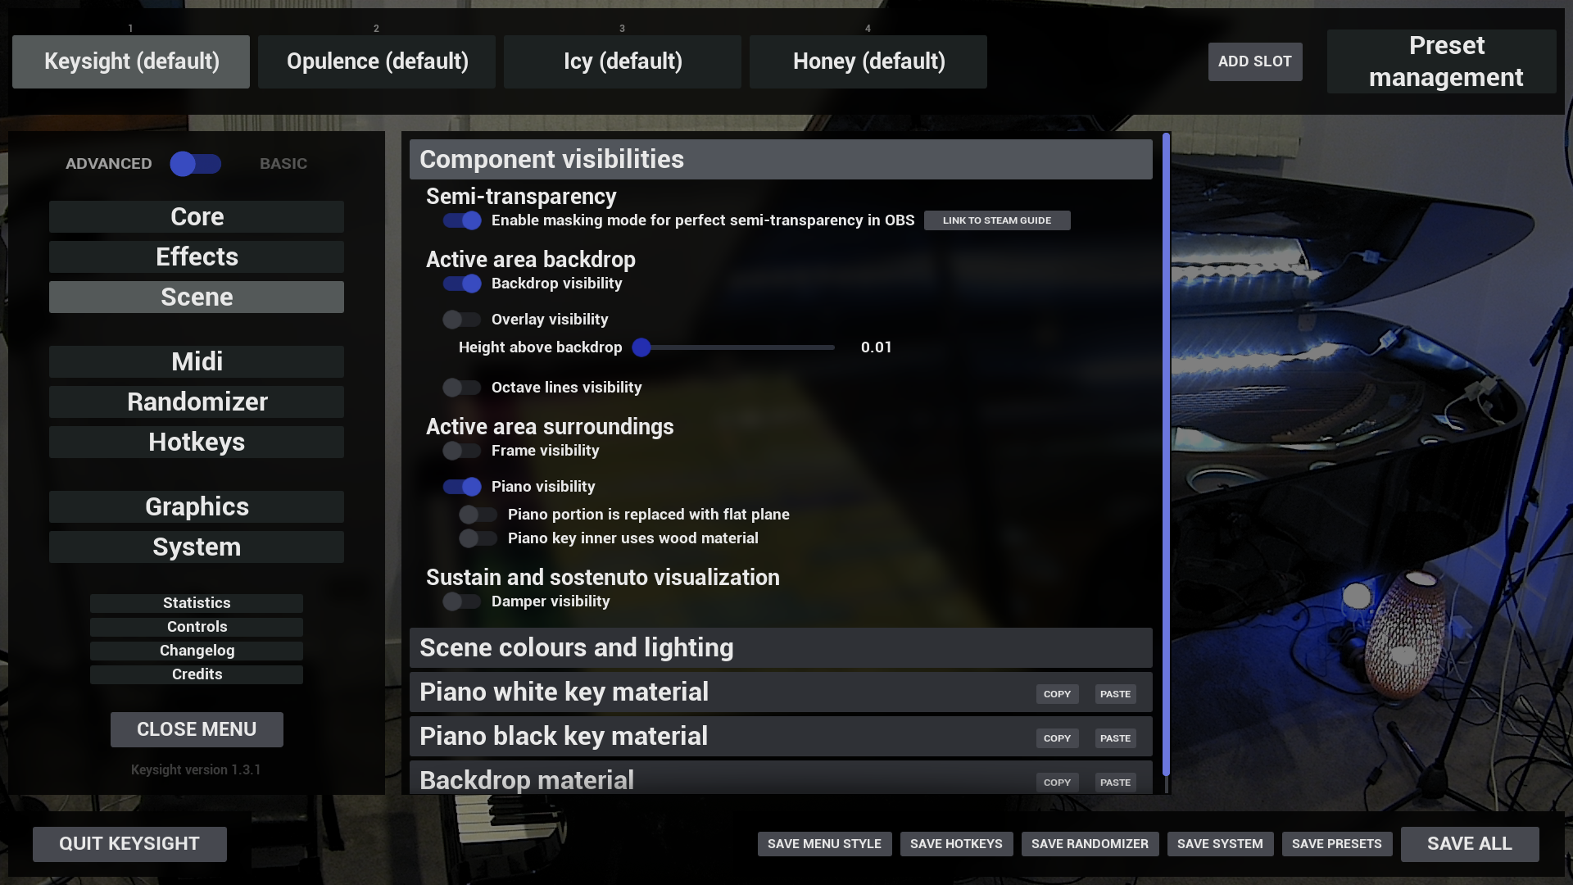Image resolution: width=1573 pixels, height=885 pixels.
Task: Enable Octave lines visibility
Action: (x=462, y=388)
